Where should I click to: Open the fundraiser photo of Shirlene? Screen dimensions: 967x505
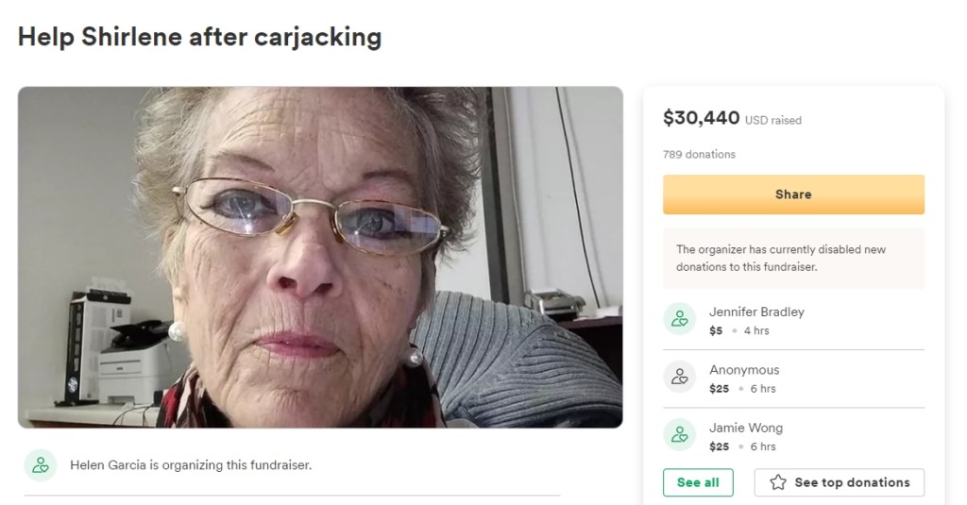[x=320, y=257]
